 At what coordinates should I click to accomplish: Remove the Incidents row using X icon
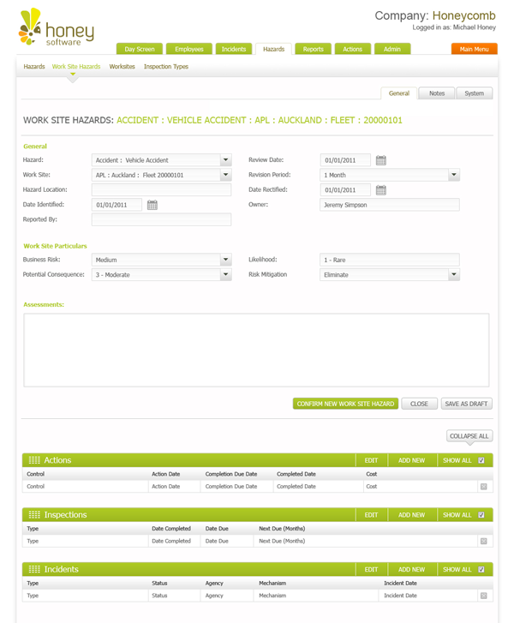[483, 596]
